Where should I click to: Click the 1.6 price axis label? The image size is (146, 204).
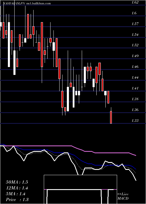[x=134, y=13]
